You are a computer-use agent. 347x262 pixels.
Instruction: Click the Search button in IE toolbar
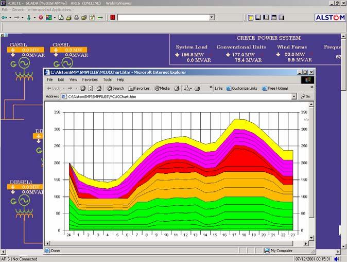pyautogui.click(x=115, y=88)
